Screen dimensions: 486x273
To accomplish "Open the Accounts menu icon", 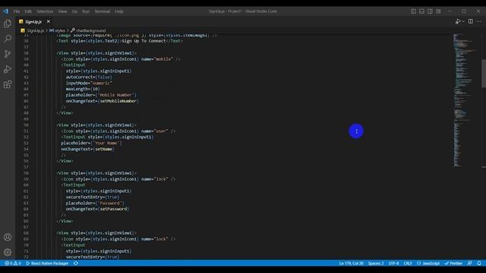I will coord(8,237).
